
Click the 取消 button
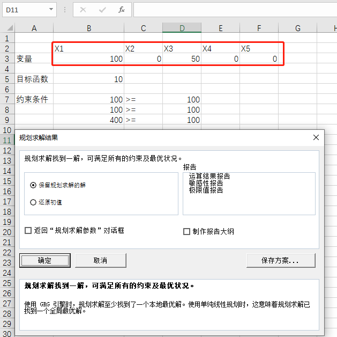pyautogui.click(x=100, y=260)
